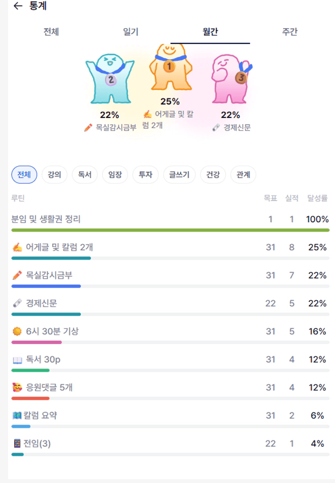335x483 pixels.
Task: Click the silver medal second-place character
Action: [x=109, y=78]
